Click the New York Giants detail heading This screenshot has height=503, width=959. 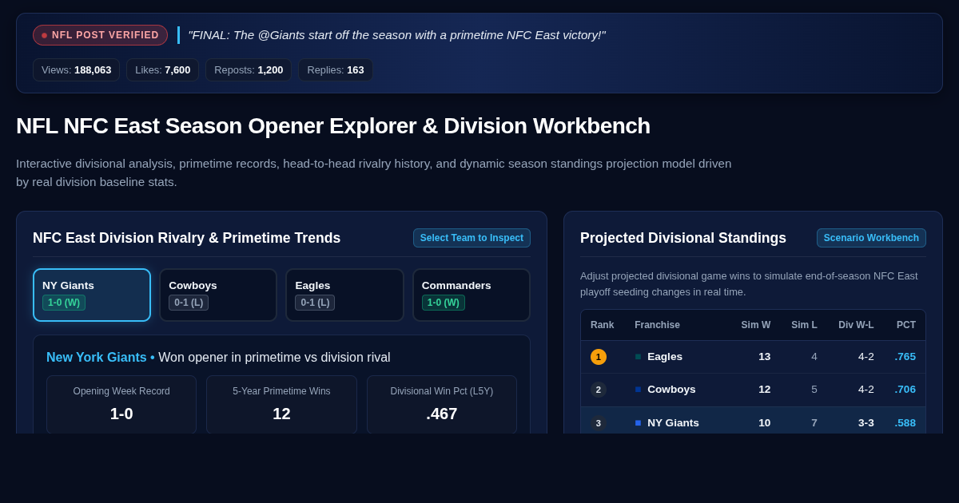(x=218, y=358)
